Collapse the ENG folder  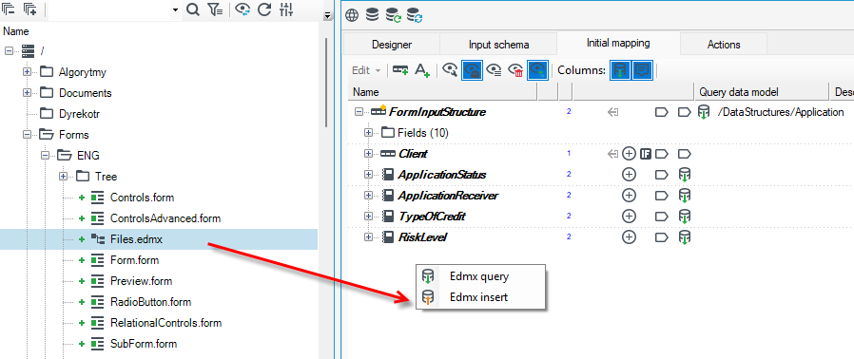(x=46, y=156)
